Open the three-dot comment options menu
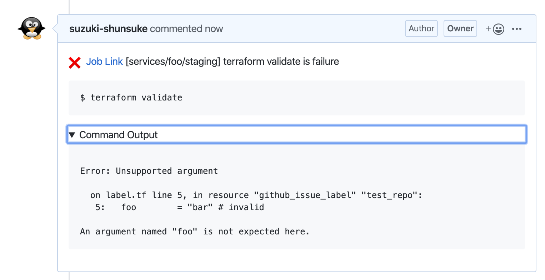Image resolution: width=545 pixels, height=280 pixels. click(517, 29)
